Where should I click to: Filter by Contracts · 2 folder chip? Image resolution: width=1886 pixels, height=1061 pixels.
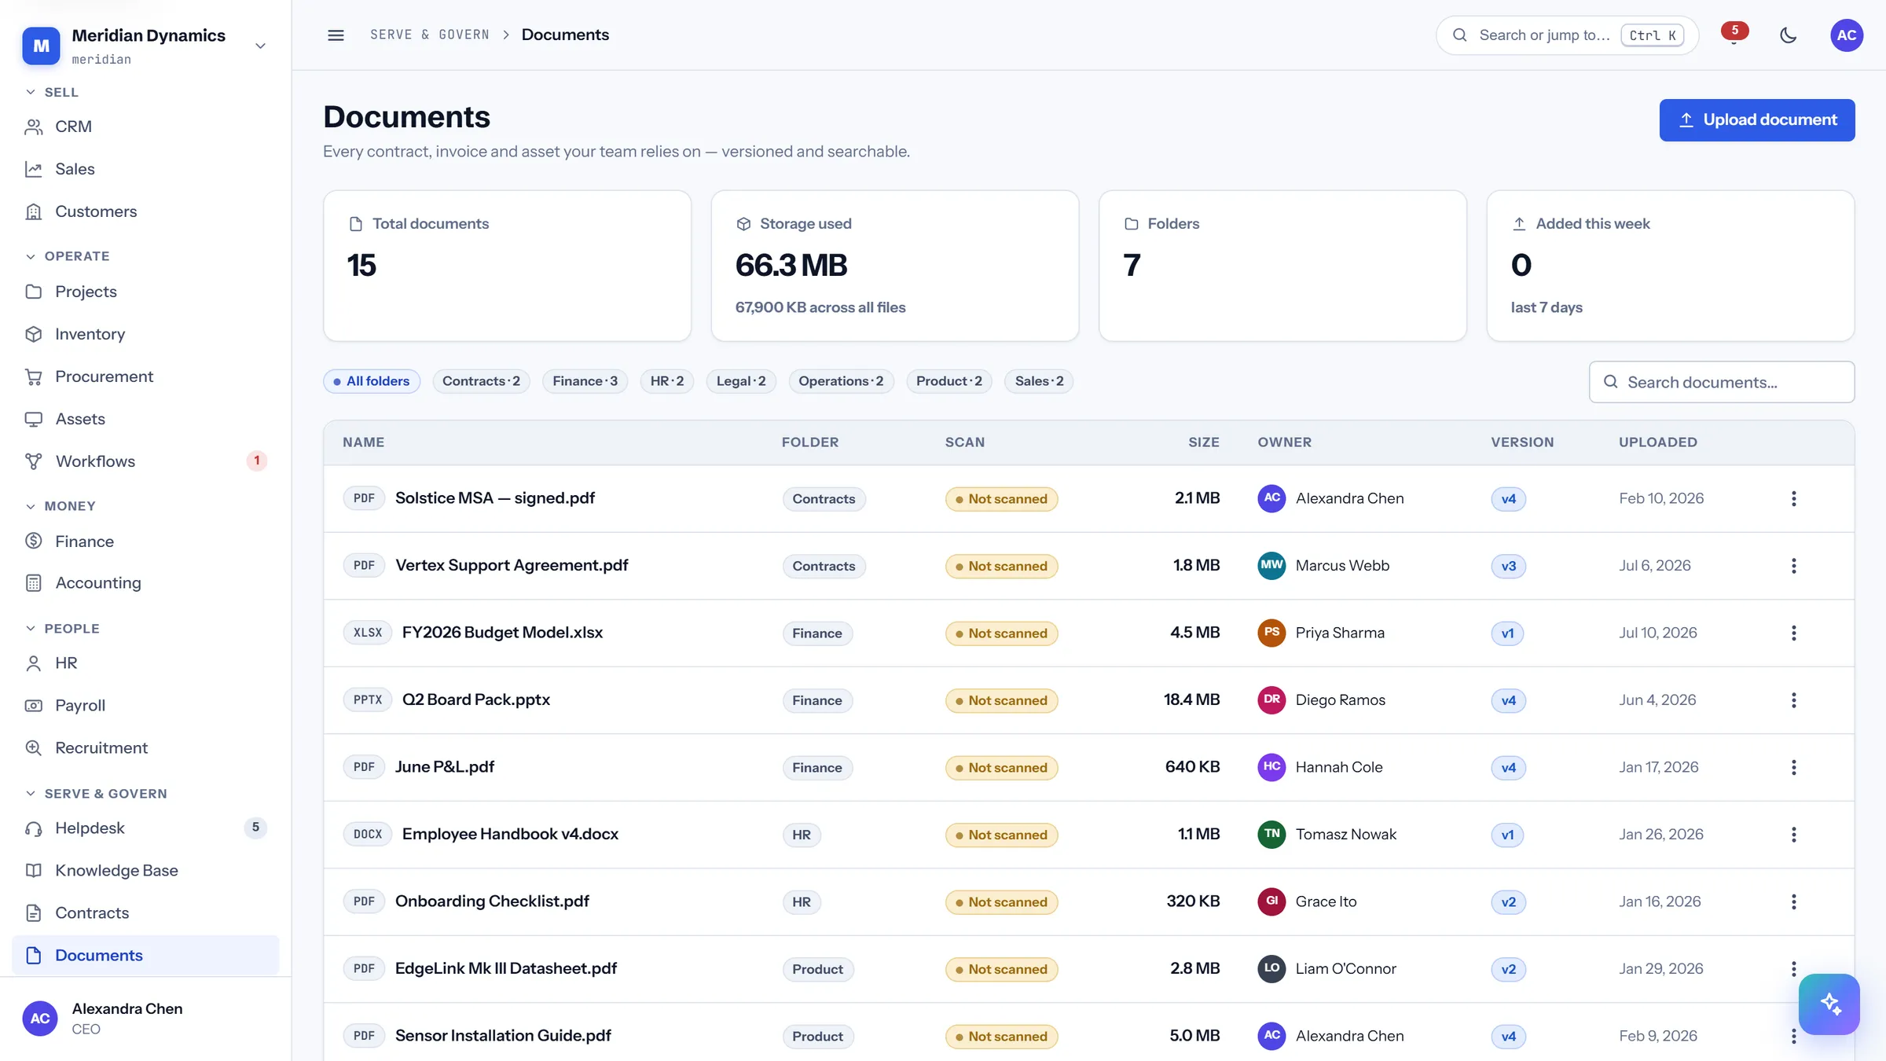(481, 381)
